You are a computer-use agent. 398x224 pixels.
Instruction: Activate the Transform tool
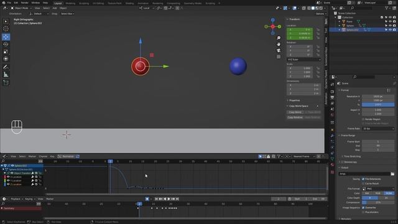pos(6,59)
